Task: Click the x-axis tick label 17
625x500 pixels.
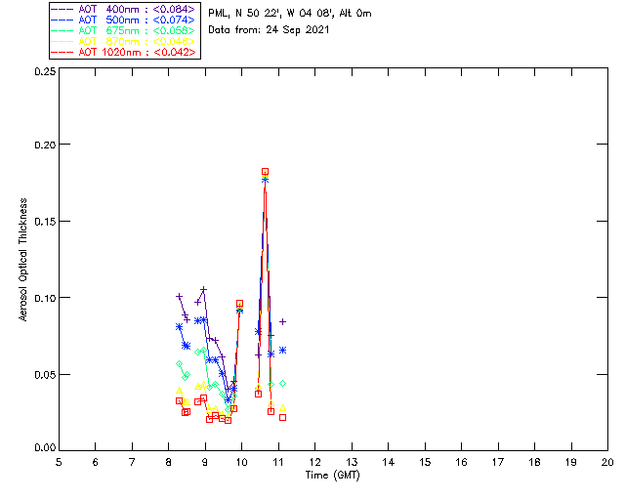Action: click(498, 462)
